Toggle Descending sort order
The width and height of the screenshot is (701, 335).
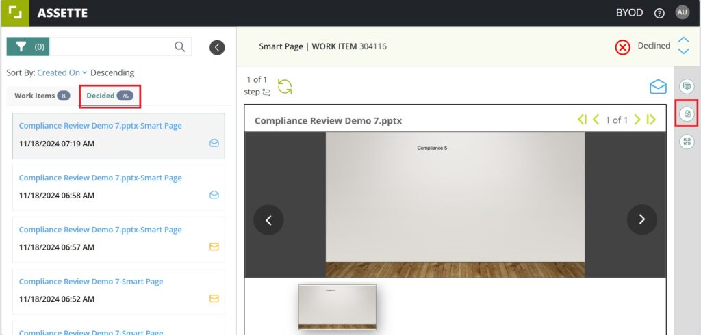click(x=112, y=72)
